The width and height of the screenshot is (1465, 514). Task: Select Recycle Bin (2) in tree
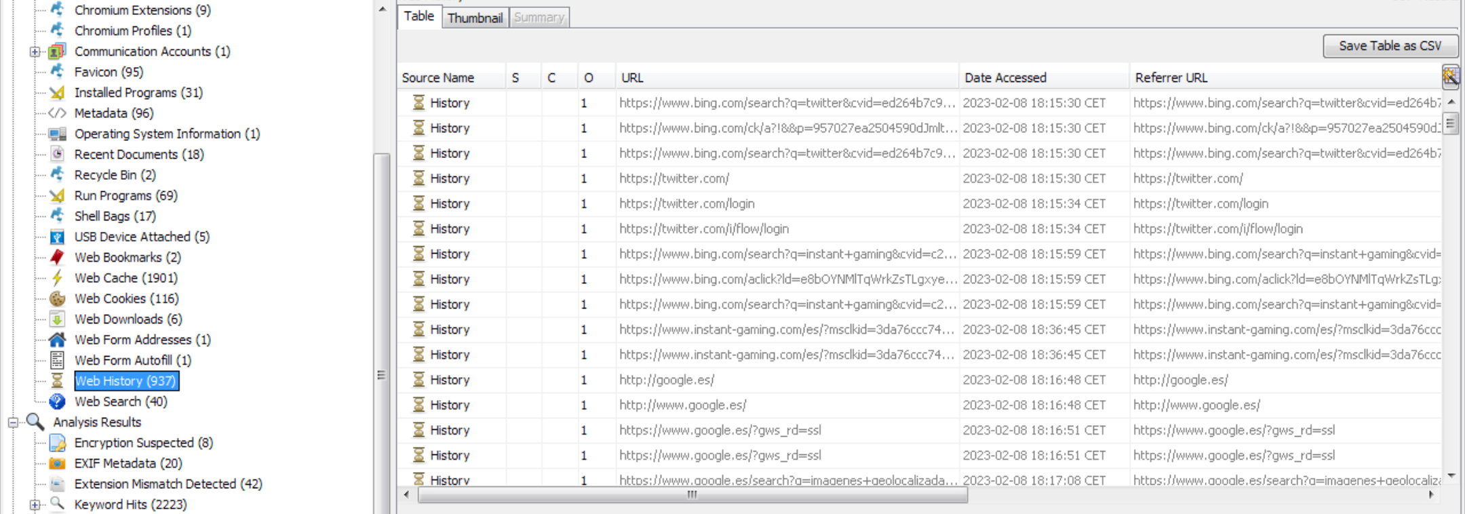point(115,175)
